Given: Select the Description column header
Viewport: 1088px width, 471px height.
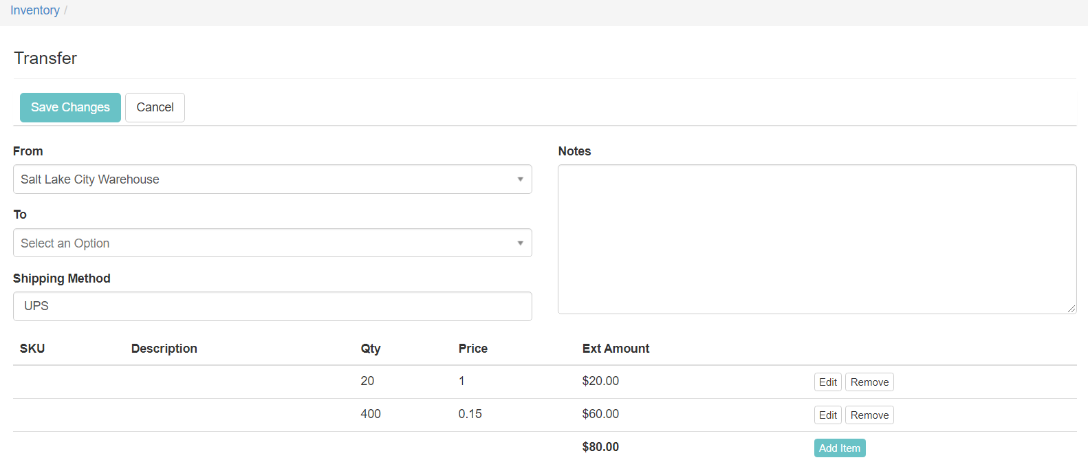Looking at the screenshot, I should pyautogui.click(x=164, y=349).
